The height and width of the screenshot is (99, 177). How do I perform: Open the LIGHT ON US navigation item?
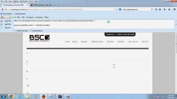[133, 42]
